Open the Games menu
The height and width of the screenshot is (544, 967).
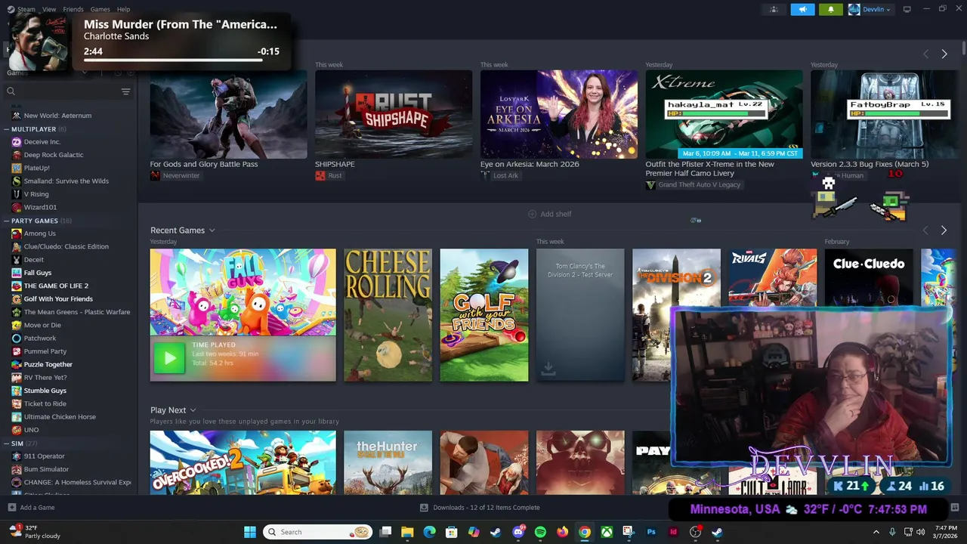100,9
